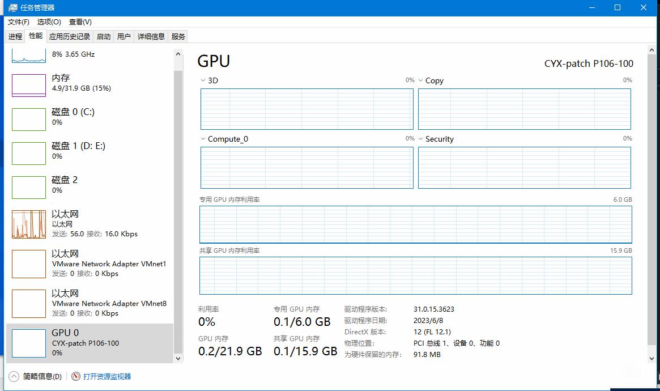Click right pane scrollbar up arrow
Screen dimensions: 660x391
tap(652, 50)
